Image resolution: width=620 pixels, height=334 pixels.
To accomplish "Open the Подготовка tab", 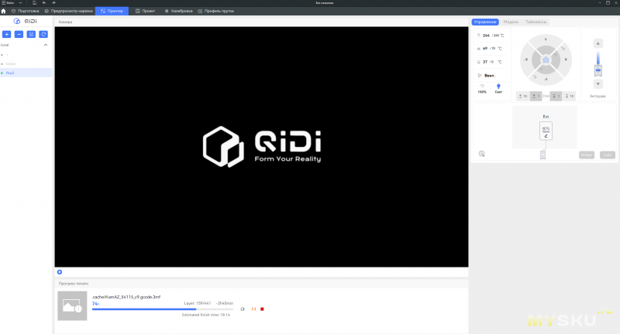I will pos(26,11).
